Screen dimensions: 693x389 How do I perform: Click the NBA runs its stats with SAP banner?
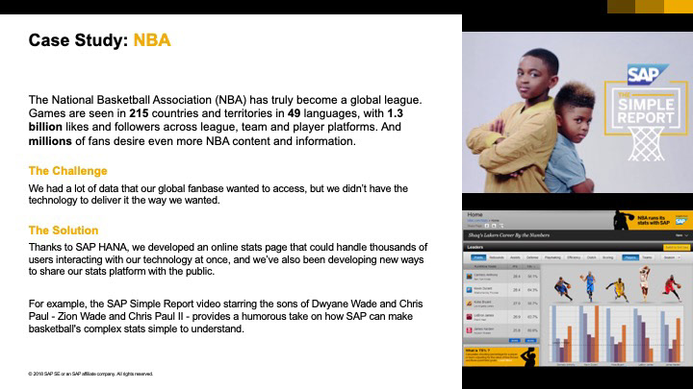pyautogui.click(x=652, y=220)
